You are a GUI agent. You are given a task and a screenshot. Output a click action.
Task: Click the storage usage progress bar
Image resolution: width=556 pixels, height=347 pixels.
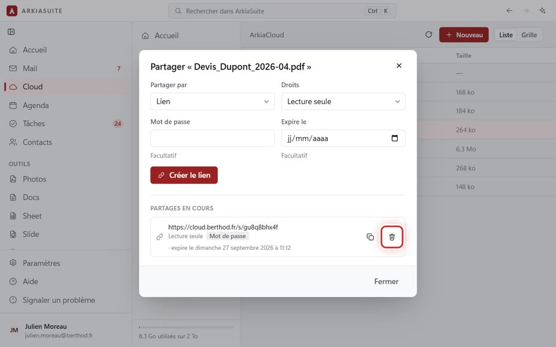(x=186, y=327)
